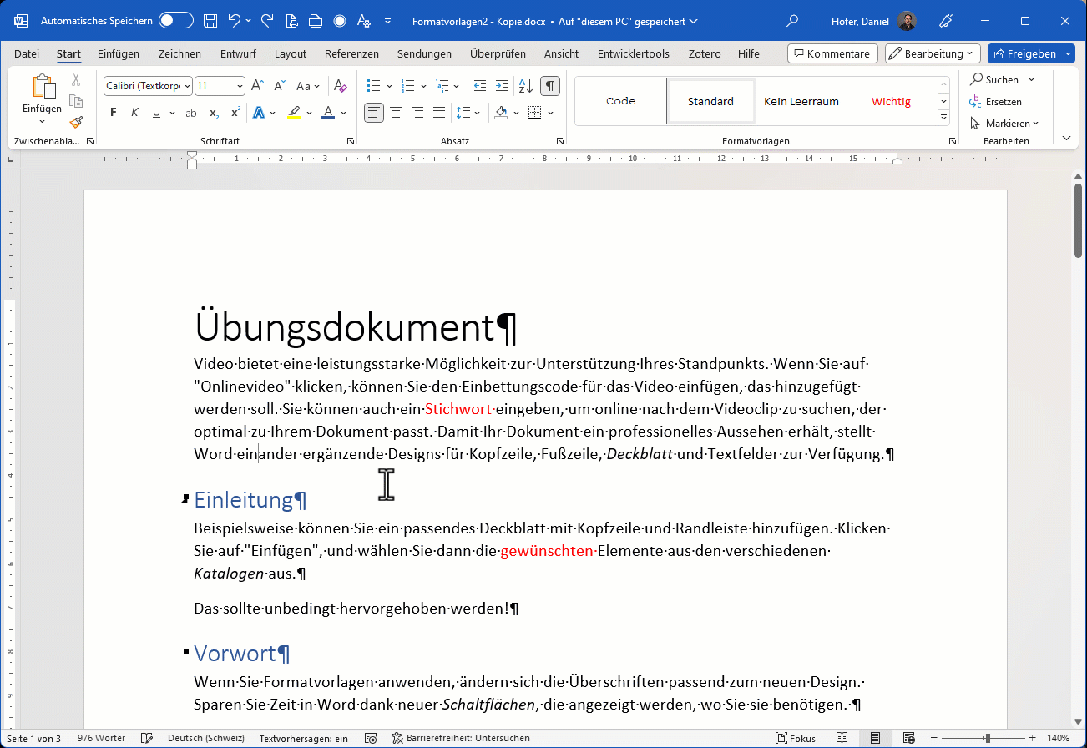The width and height of the screenshot is (1087, 748).
Task: Click the Format Painter brush icon
Action: [x=76, y=123]
